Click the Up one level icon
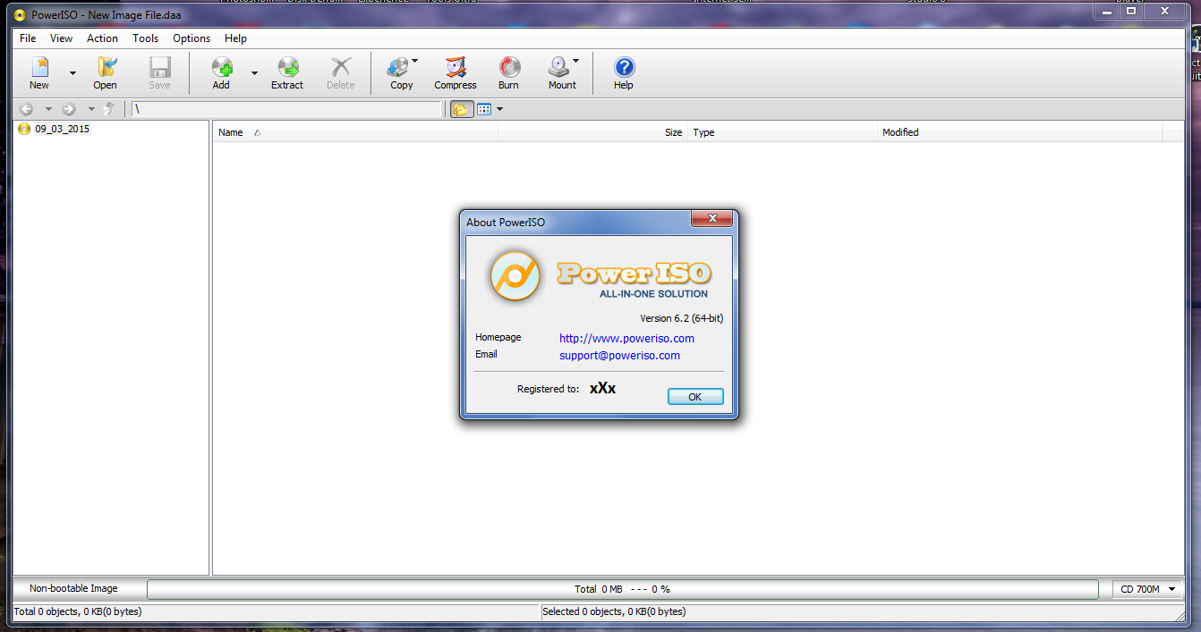1201x632 pixels. (x=109, y=109)
